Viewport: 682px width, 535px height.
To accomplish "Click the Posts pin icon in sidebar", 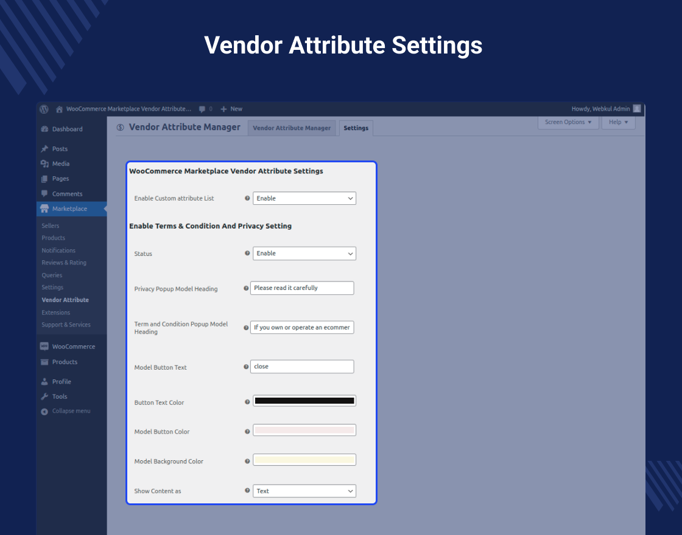I will click(x=44, y=148).
